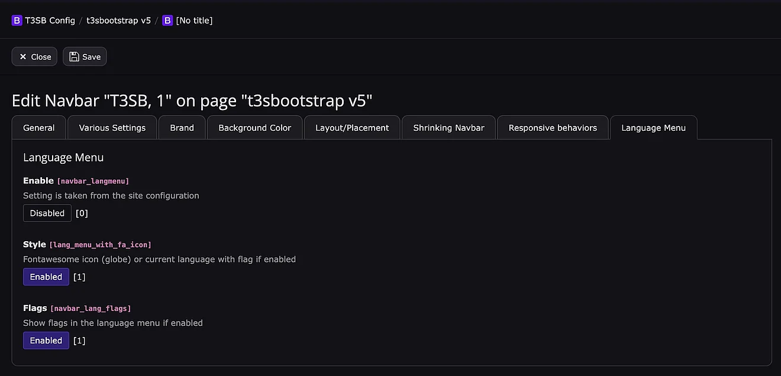Switch to Responsive behaviors tab
The height and width of the screenshot is (376, 781).
[x=553, y=128]
